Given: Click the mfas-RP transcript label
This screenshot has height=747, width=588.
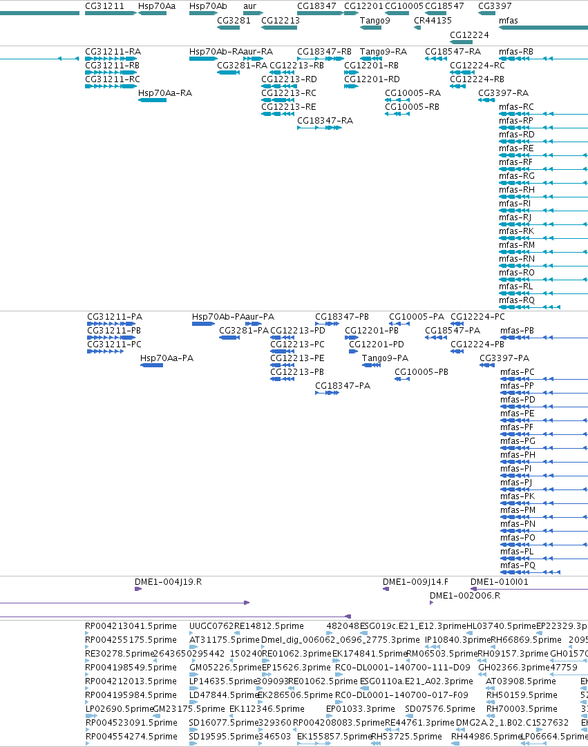Looking at the screenshot, I should click(516, 121).
